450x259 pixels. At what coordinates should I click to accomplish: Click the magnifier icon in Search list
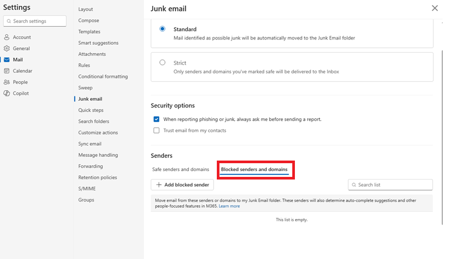(x=354, y=185)
